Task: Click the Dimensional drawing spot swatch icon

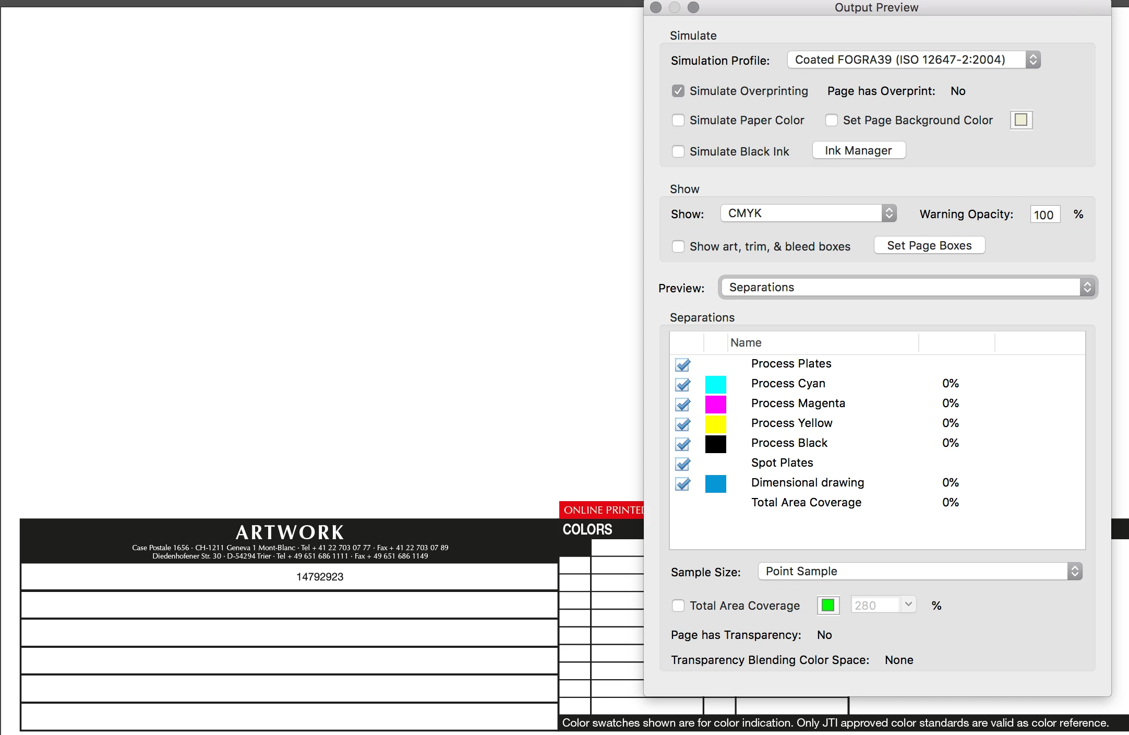Action: pos(715,483)
